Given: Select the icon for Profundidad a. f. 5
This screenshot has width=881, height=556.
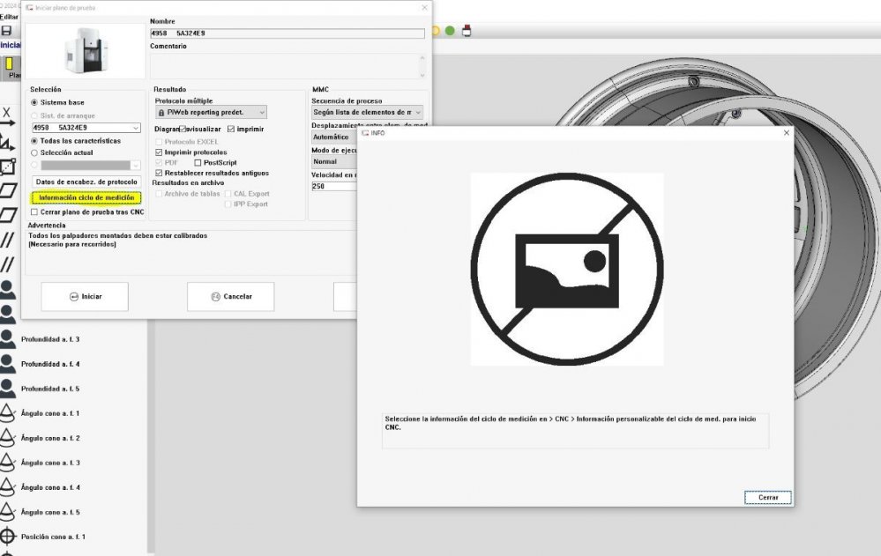Looking at the screenshot, I should click(x=7, y=389).
